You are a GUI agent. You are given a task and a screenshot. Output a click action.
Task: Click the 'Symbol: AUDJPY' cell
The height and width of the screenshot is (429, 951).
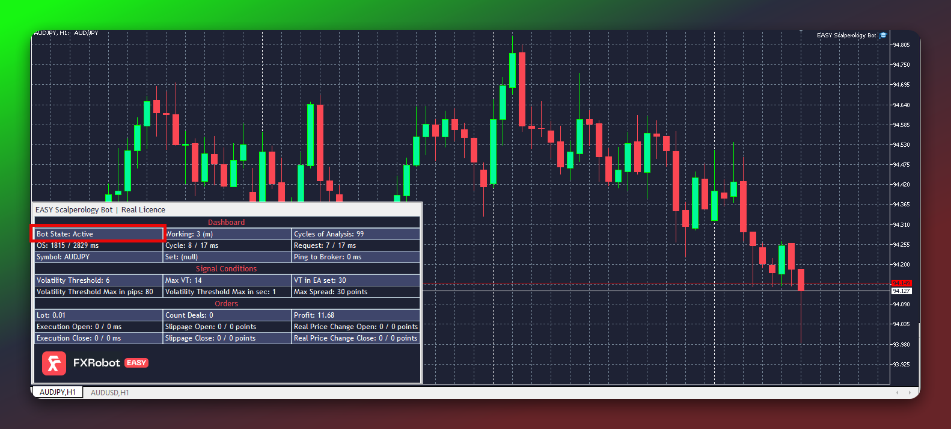click(98, 257)
